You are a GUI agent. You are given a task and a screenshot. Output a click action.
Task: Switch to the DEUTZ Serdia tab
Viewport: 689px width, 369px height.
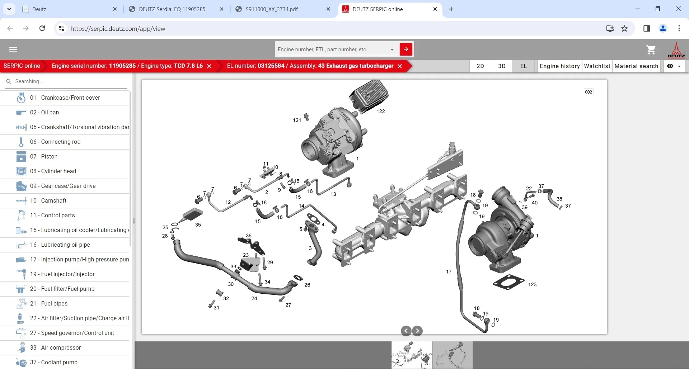coord(172,9)
